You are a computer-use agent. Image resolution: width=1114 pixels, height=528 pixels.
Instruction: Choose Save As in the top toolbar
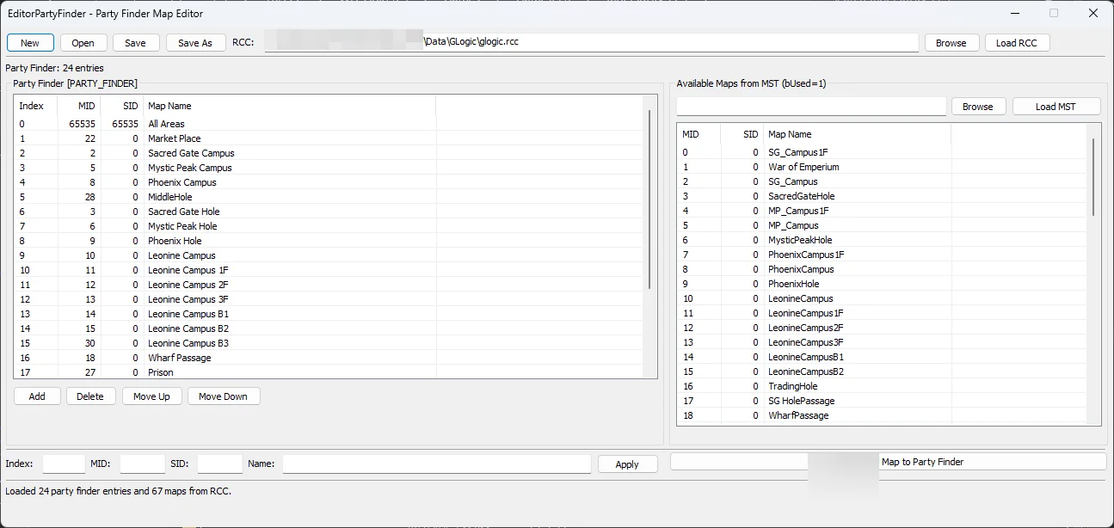pos(195,43)
